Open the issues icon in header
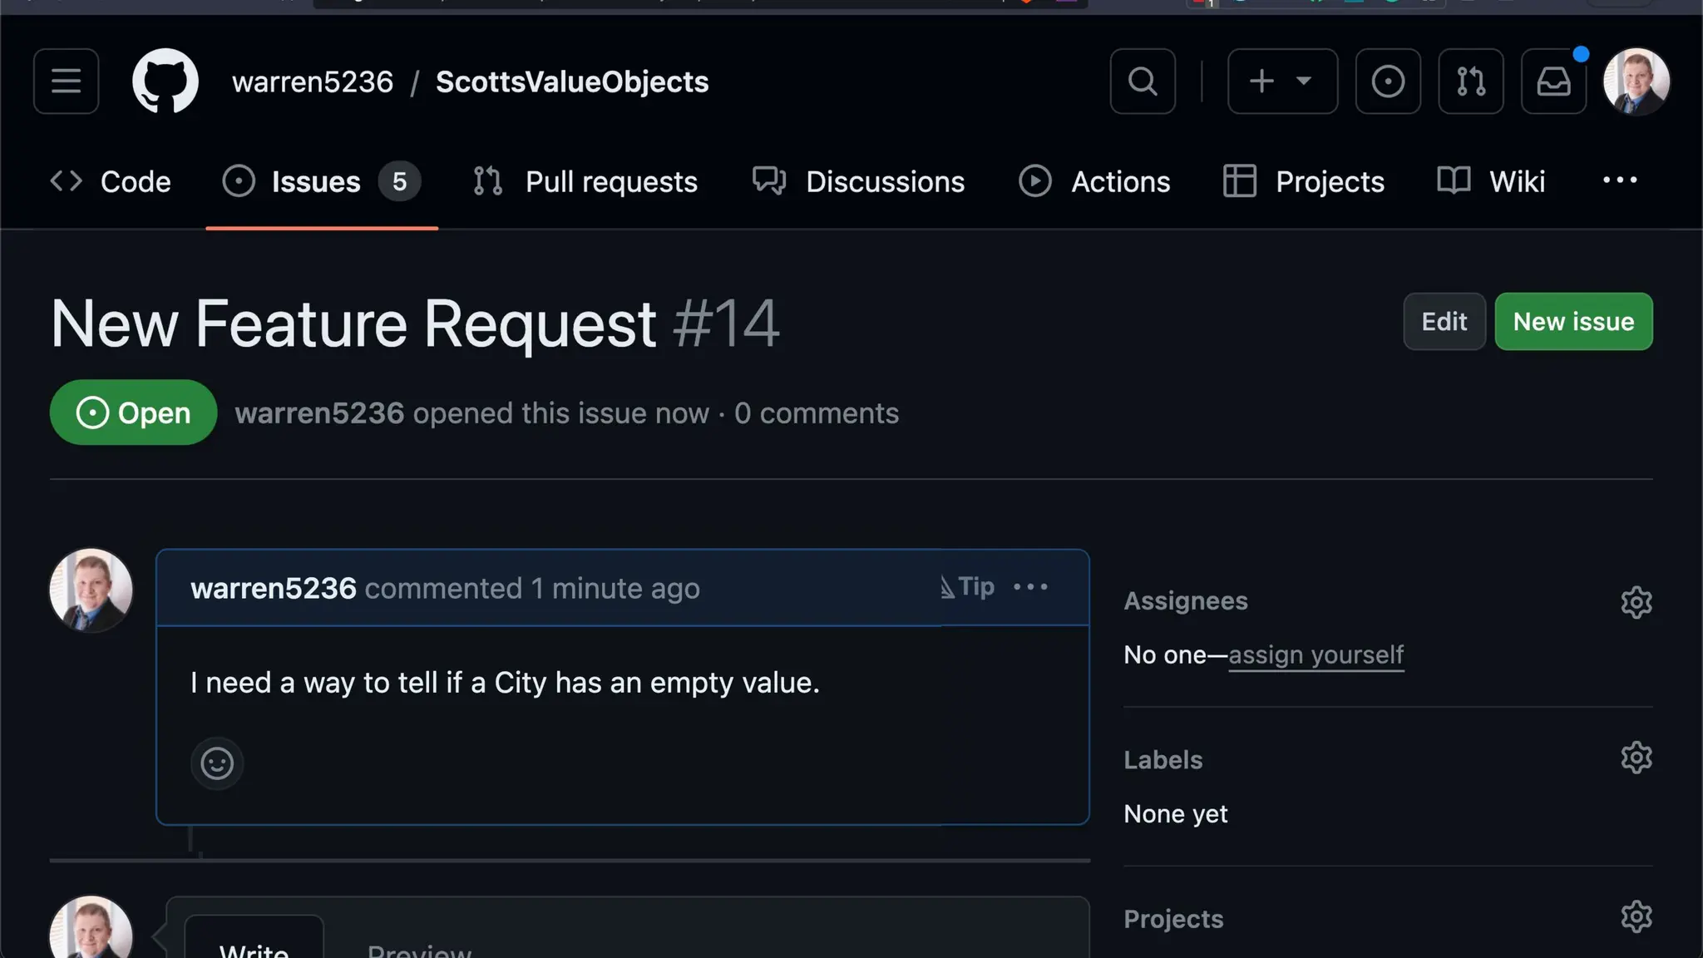Image resolution: width=1703 pixels, height=958 pixels. [x=1387, y=81]
